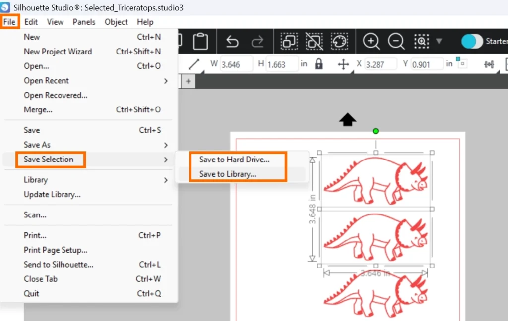Click the Deselect All icon
508x321 pixels.
(314, 42)
